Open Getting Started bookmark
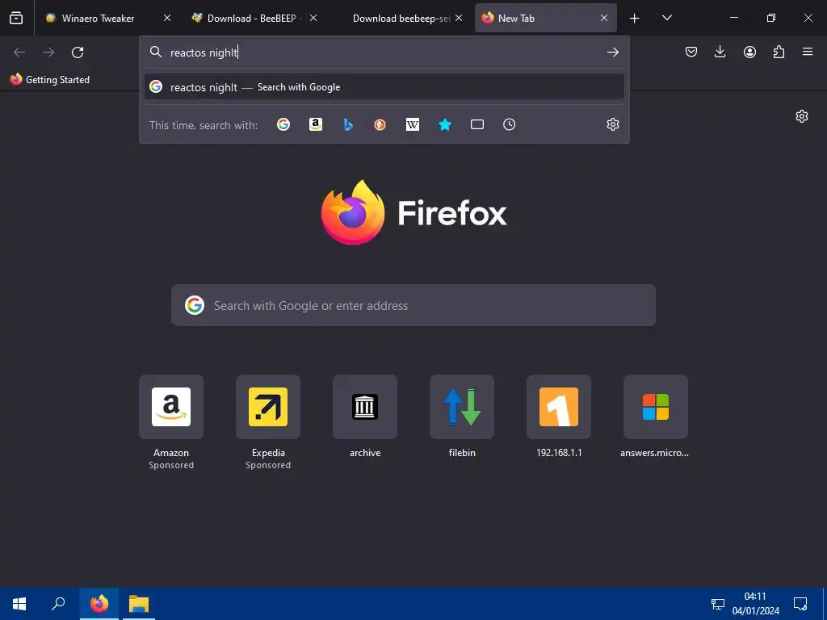This screenshot has height=620, width=827. click(x=50, y=80)
